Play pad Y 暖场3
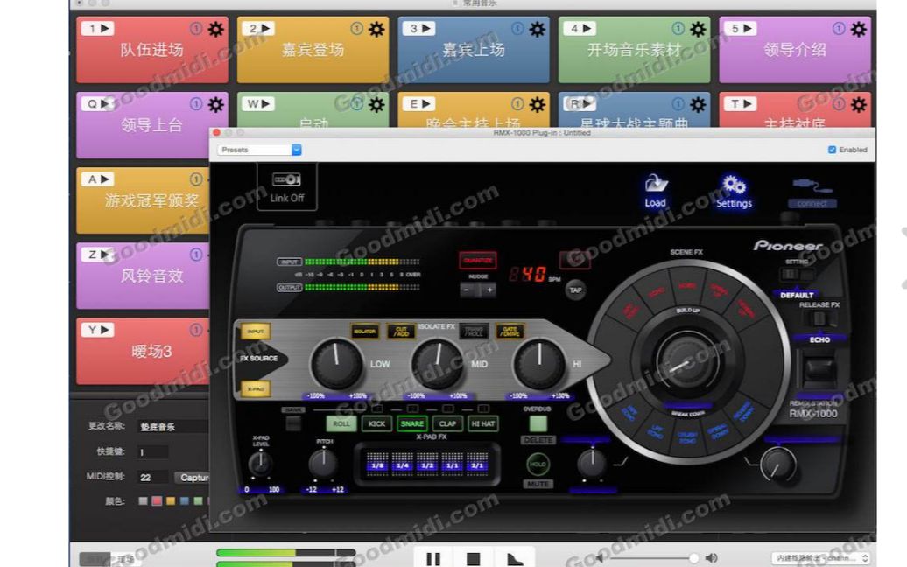 coord(98,330)
